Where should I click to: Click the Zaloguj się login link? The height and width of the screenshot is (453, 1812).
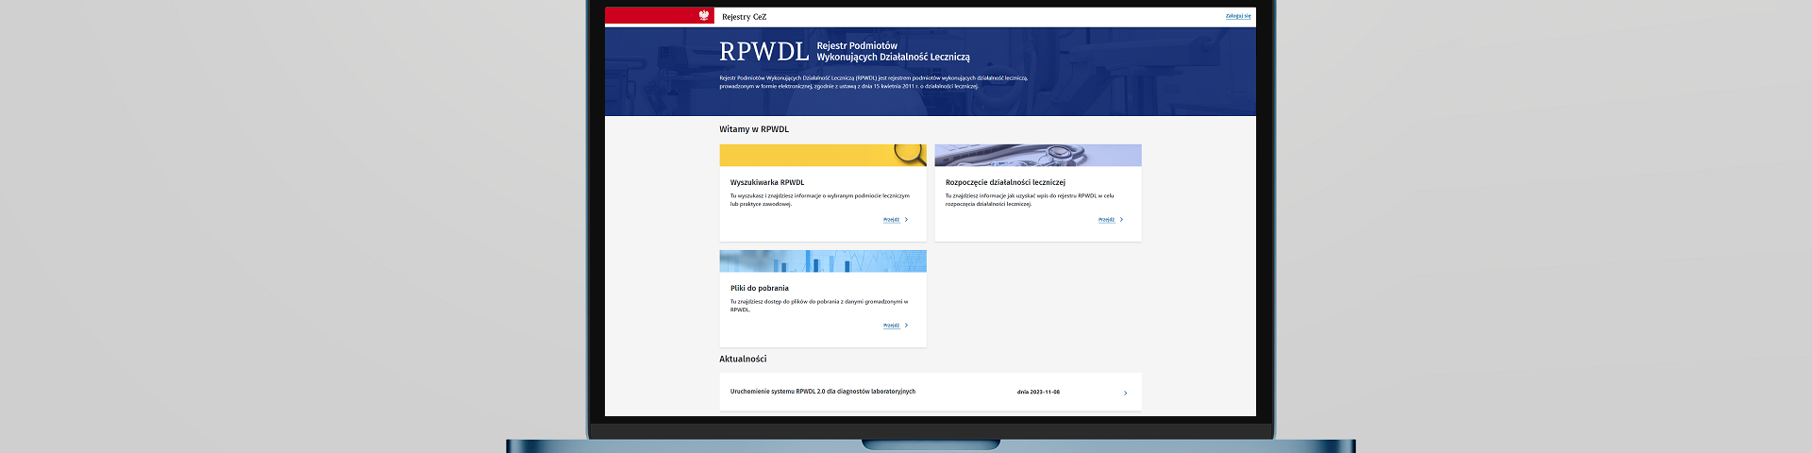1237,16
